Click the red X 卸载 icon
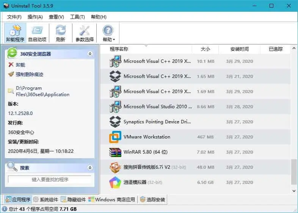 click(11, 65)
